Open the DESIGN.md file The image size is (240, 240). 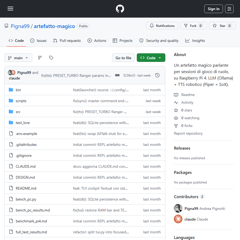pos(25,177)
